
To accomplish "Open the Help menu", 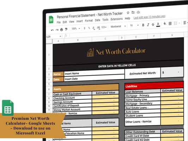I will tap(127, 18).
